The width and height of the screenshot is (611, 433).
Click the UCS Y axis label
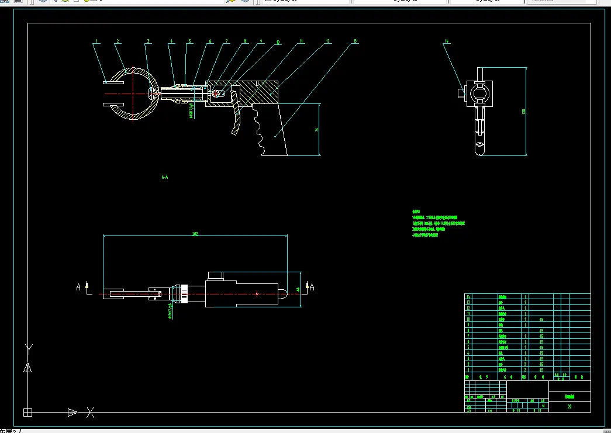pos(29,349)
